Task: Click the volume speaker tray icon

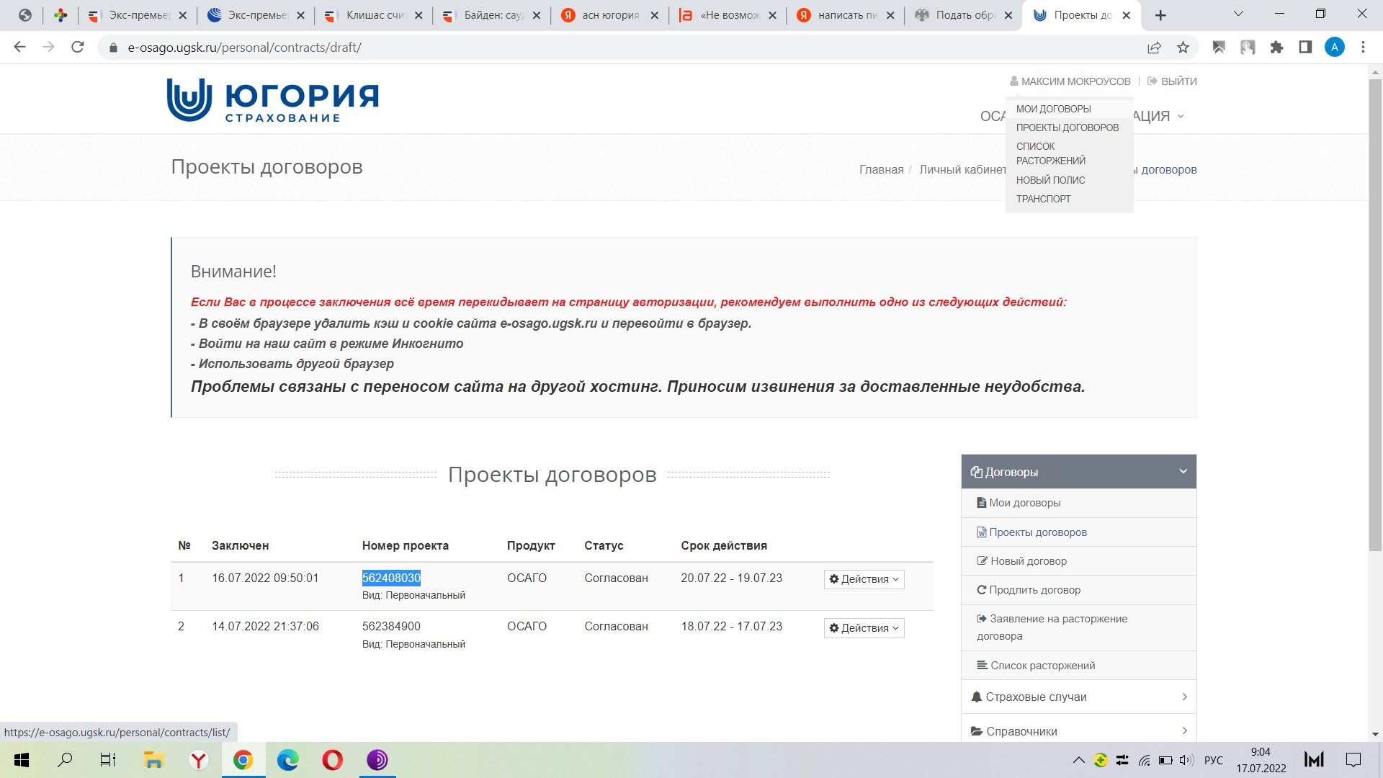Action: click(1187, 760)
